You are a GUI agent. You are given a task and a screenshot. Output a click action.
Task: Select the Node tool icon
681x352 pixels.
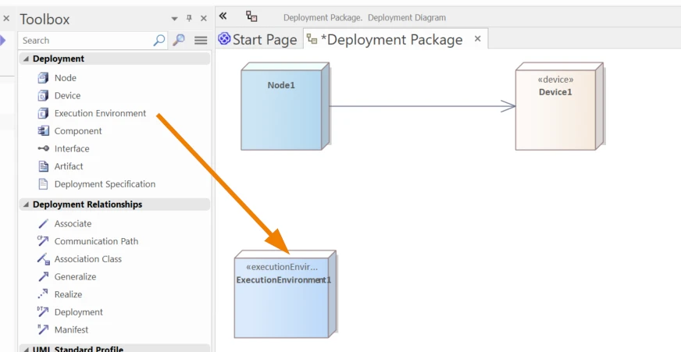pyautogui.click(x=43, y=78)
